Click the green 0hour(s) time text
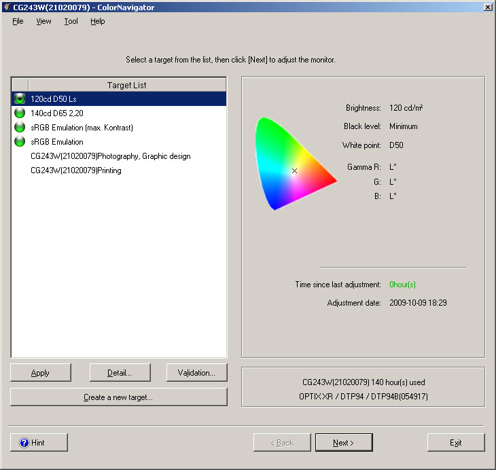 (402, 285)
